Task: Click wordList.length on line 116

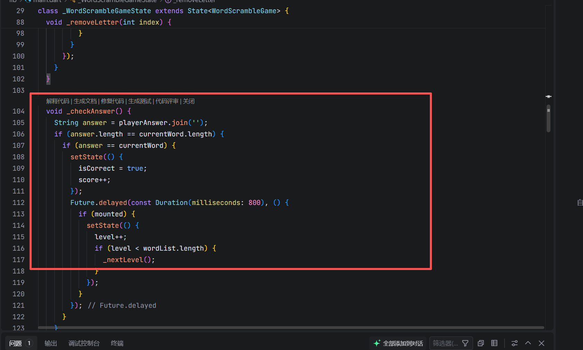Action: click(x=174, y=248)
